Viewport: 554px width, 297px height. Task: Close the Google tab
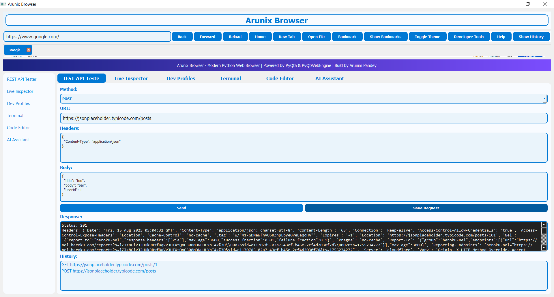coord(28,50)
